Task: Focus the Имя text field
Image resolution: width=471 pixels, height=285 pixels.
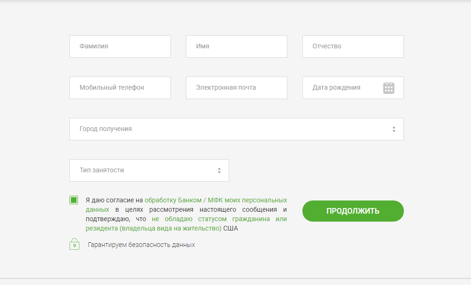Action: point(237,46)
